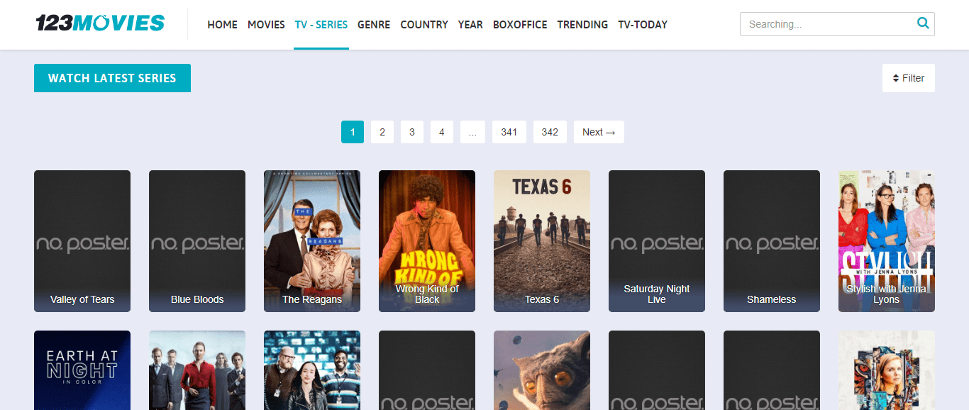This screenshot has width=969, height=410.
Task: Open the Year menu
Action: pos(470,24)
